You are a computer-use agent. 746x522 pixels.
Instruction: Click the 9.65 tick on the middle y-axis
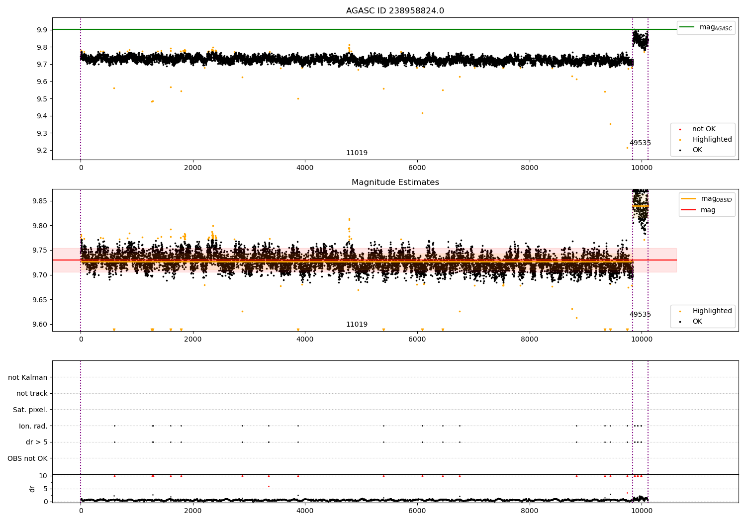(x=40, y=300)
